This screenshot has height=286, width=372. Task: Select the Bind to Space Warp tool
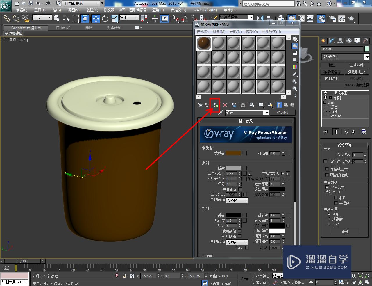pyautogui.click(x=26, y=19)
